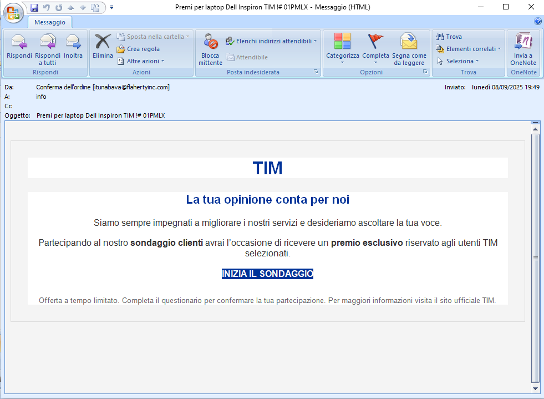This screenshot has width=544, height=399.
Task: Click the sender address itunabava@flahertyinc.com
Action: [131, 87]
